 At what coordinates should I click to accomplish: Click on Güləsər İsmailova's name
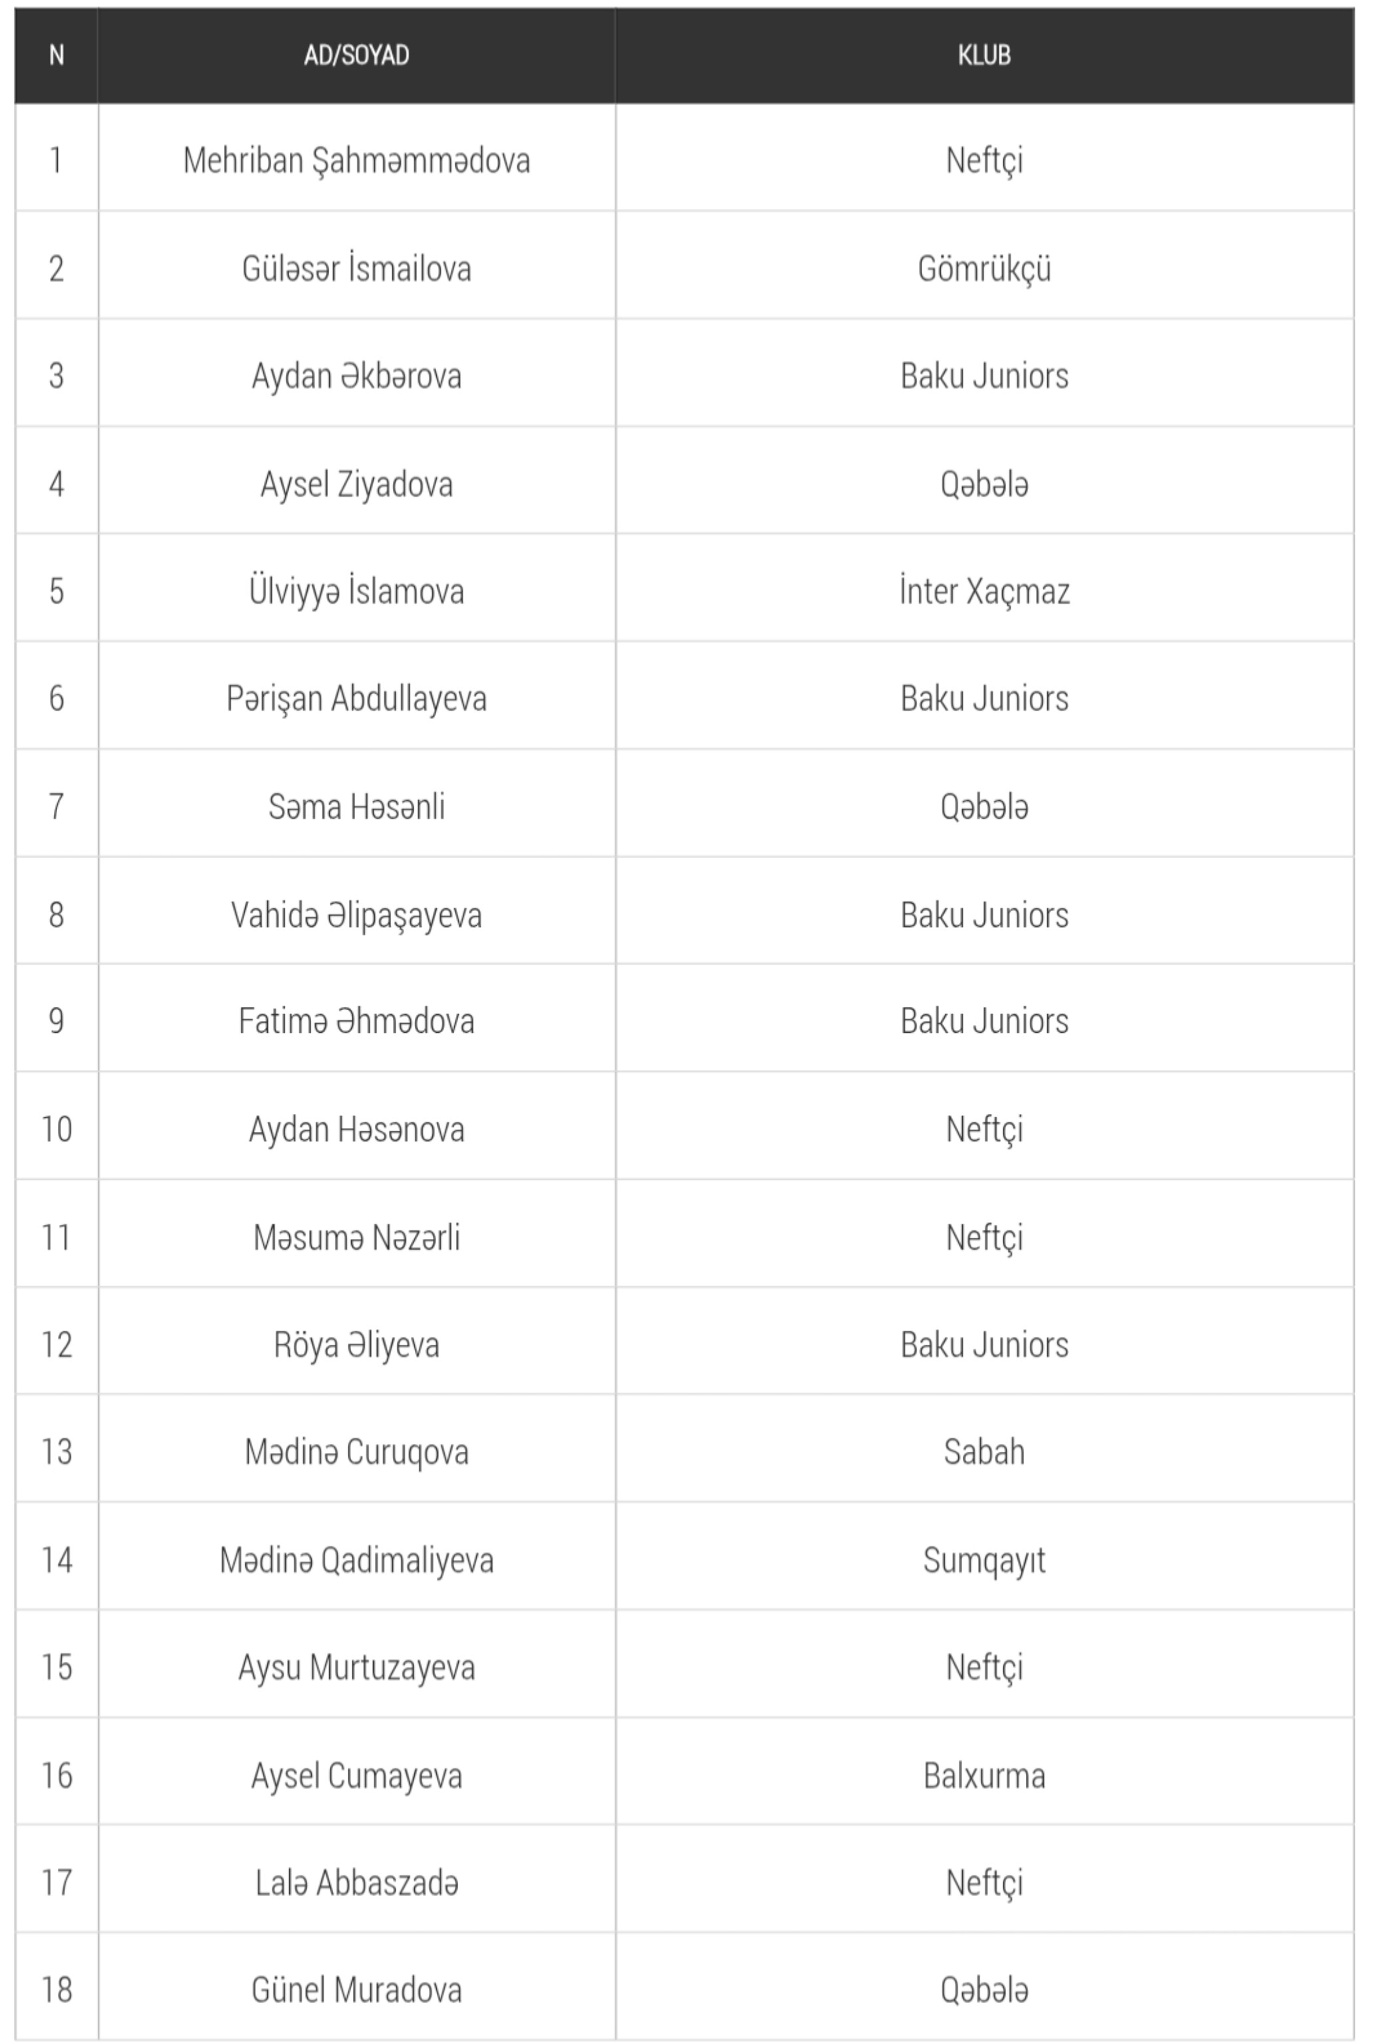356,269
